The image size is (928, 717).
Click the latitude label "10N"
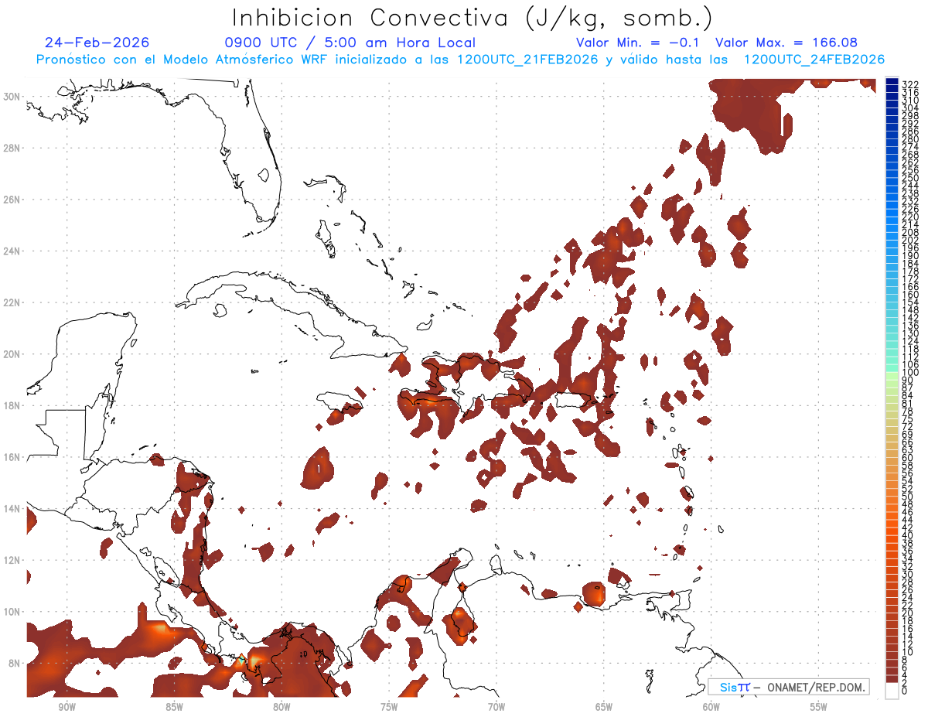(13, 612)
